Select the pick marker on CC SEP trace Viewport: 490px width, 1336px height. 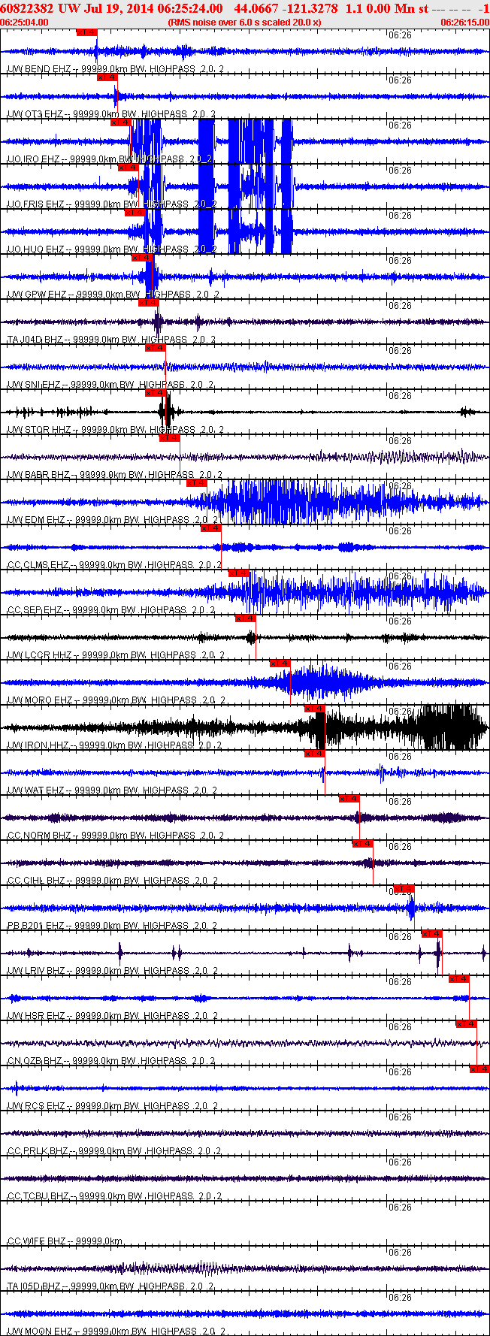point(238,573)
